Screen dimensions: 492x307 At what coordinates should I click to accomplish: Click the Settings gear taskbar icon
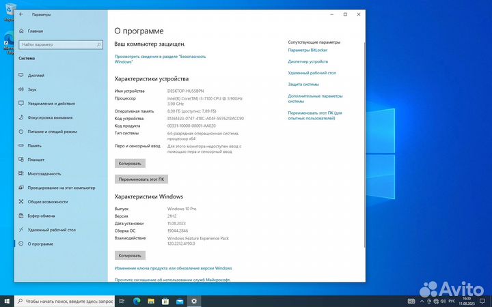pos(194,302)
